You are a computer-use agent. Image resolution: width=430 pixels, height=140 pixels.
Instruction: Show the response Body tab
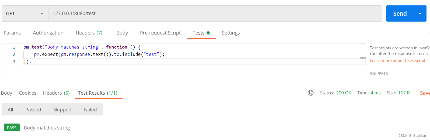pos(6,93)
